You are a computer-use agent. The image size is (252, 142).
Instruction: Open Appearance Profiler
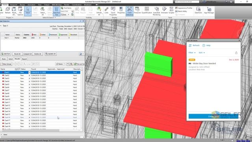click(184, 8)
